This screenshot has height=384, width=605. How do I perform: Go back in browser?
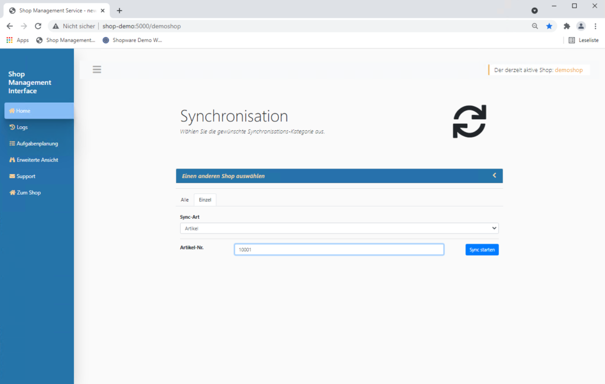click(x=9, y=26)
